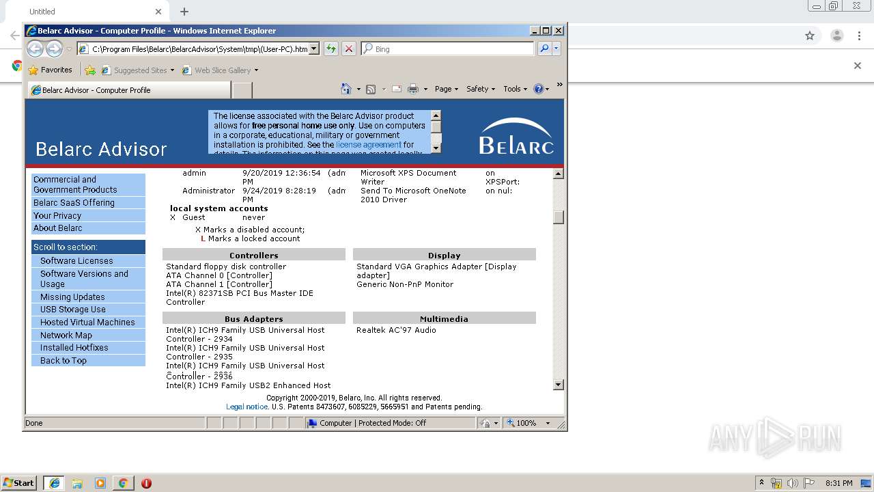
Task: Open the protected-mode security zone icon
Action: tap(485, 423)
